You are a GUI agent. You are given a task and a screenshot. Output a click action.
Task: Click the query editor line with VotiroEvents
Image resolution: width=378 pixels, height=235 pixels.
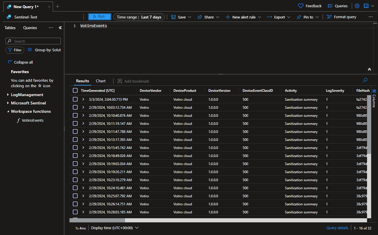tap(93, 26)
